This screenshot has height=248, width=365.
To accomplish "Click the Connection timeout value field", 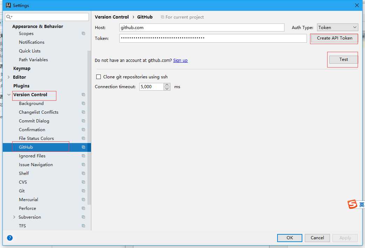I will 152,87.
